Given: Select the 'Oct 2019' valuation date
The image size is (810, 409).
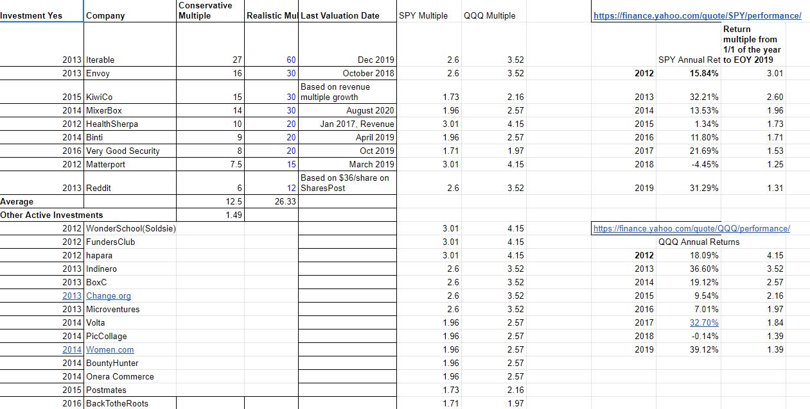Looking at the screenshot, I should (347, 151).
